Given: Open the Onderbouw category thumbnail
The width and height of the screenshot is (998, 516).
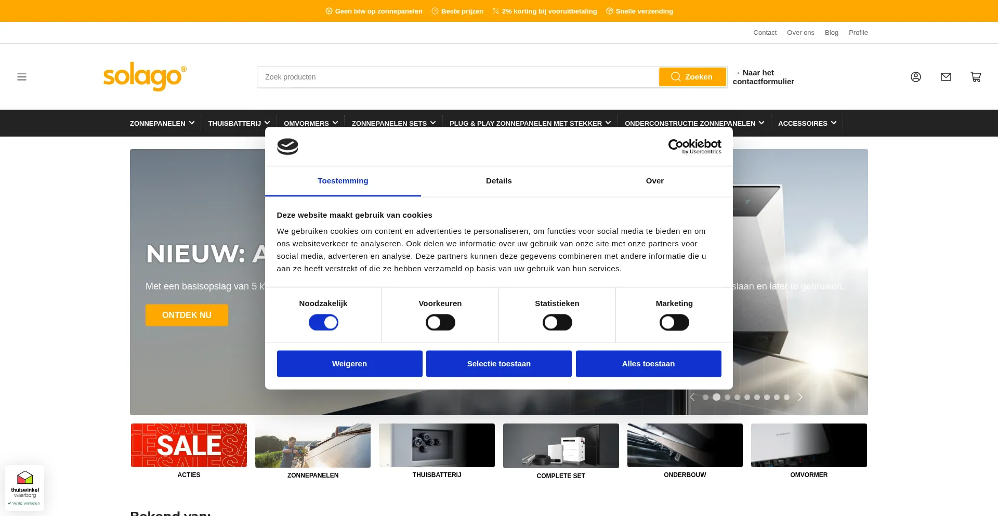Looking at the screenshot, I should point(685,445).
